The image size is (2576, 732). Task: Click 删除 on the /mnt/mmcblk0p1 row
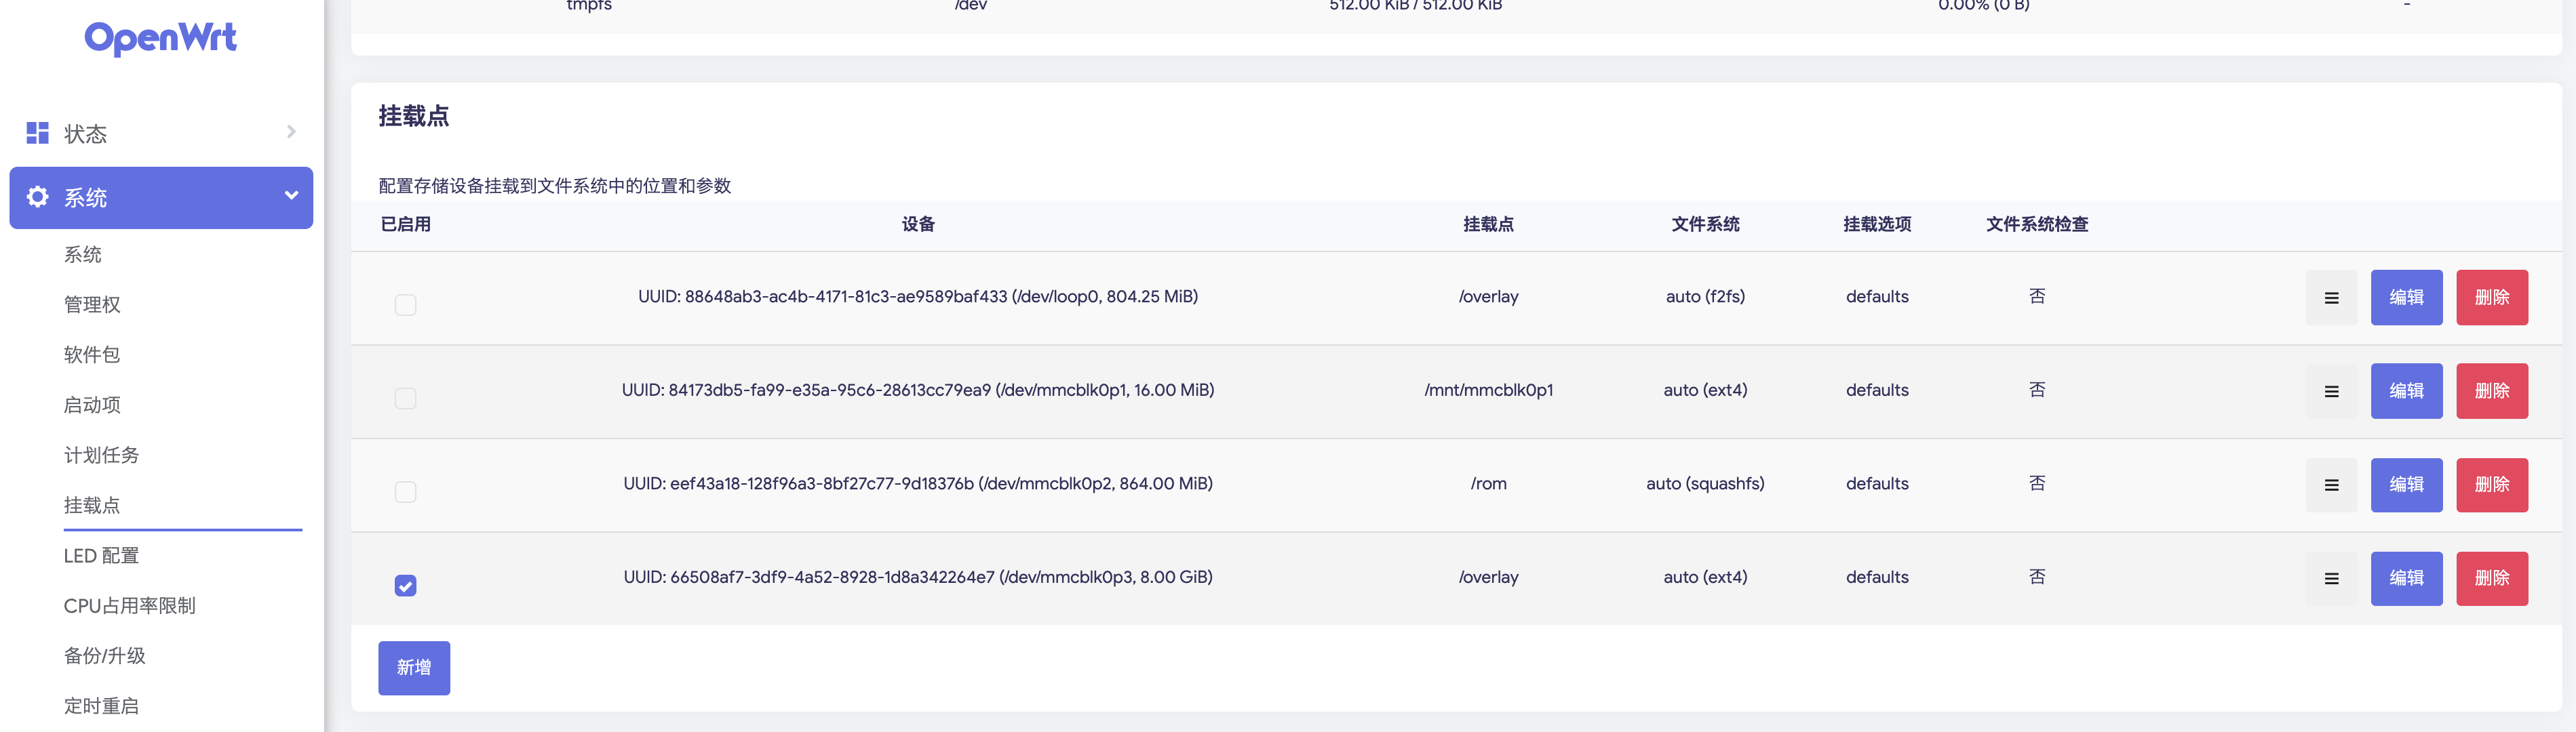point(2492,390)
